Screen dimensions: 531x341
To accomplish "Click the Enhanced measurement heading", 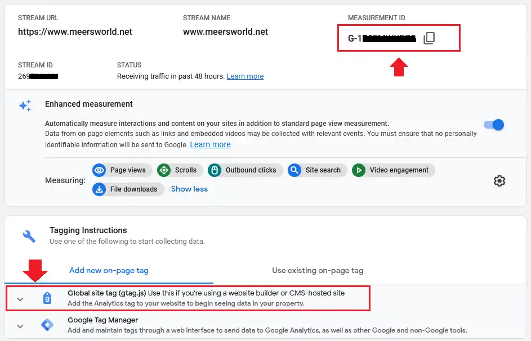I will pyautogui.click(x=89, y=104).
